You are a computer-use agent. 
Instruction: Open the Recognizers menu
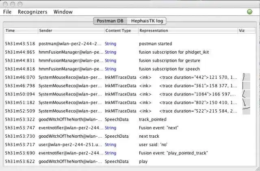click(32, 12)
